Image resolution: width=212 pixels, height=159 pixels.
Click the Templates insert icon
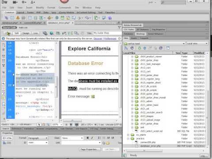tap(97, 18)
